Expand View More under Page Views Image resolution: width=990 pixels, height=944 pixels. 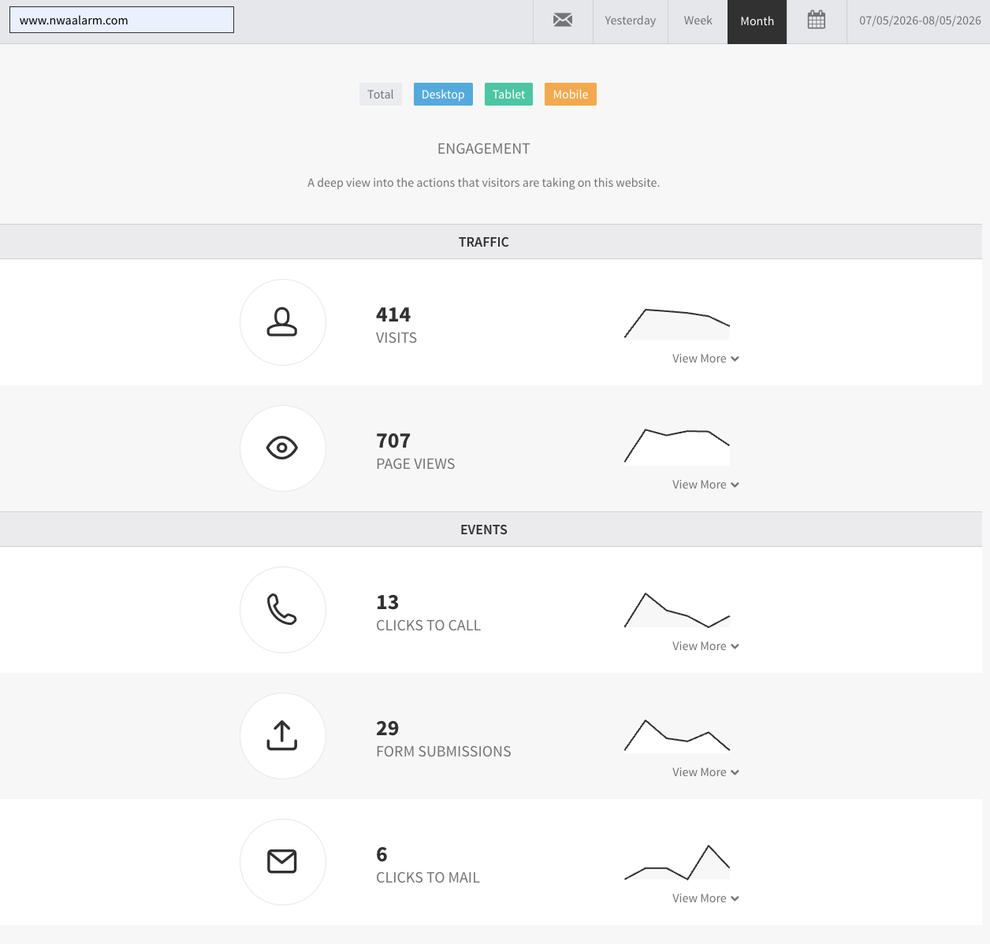coord(705,485)
